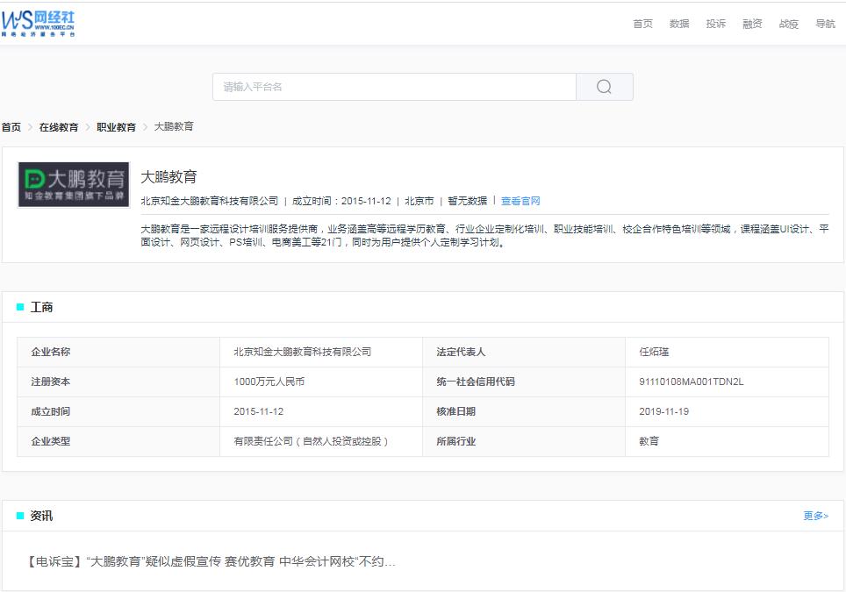Click the cyan marker beside 资讯 heading
Image resolution: width=846 pixels, height=592 pixels.
pos(18,516)
